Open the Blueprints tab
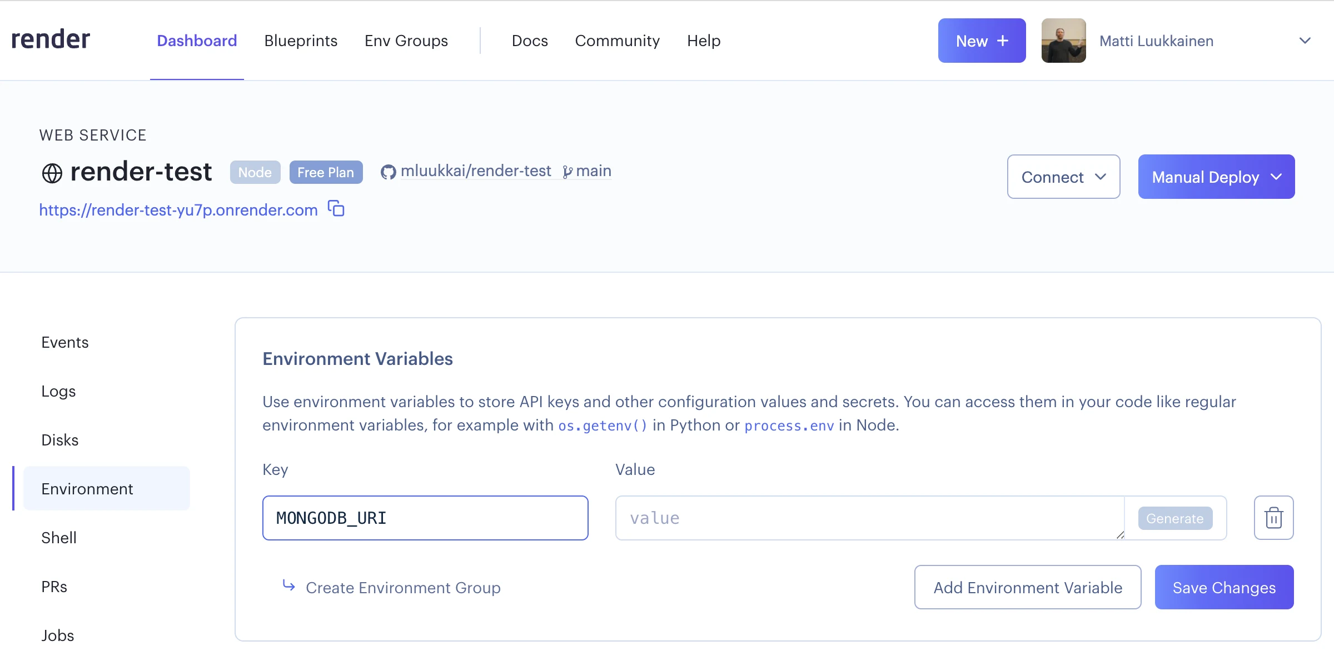Viewport: 1334px width, 651px height. 301,41
